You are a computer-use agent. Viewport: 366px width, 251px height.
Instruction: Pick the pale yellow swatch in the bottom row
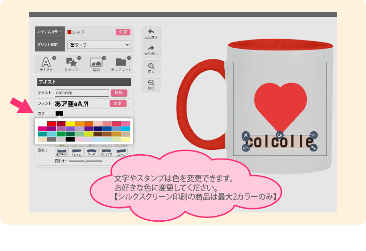pyautogui.click(x=126, y=139)
